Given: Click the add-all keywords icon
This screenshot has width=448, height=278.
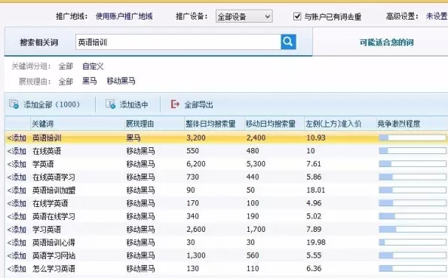Looking at the screenshot, I should (14, 104).
